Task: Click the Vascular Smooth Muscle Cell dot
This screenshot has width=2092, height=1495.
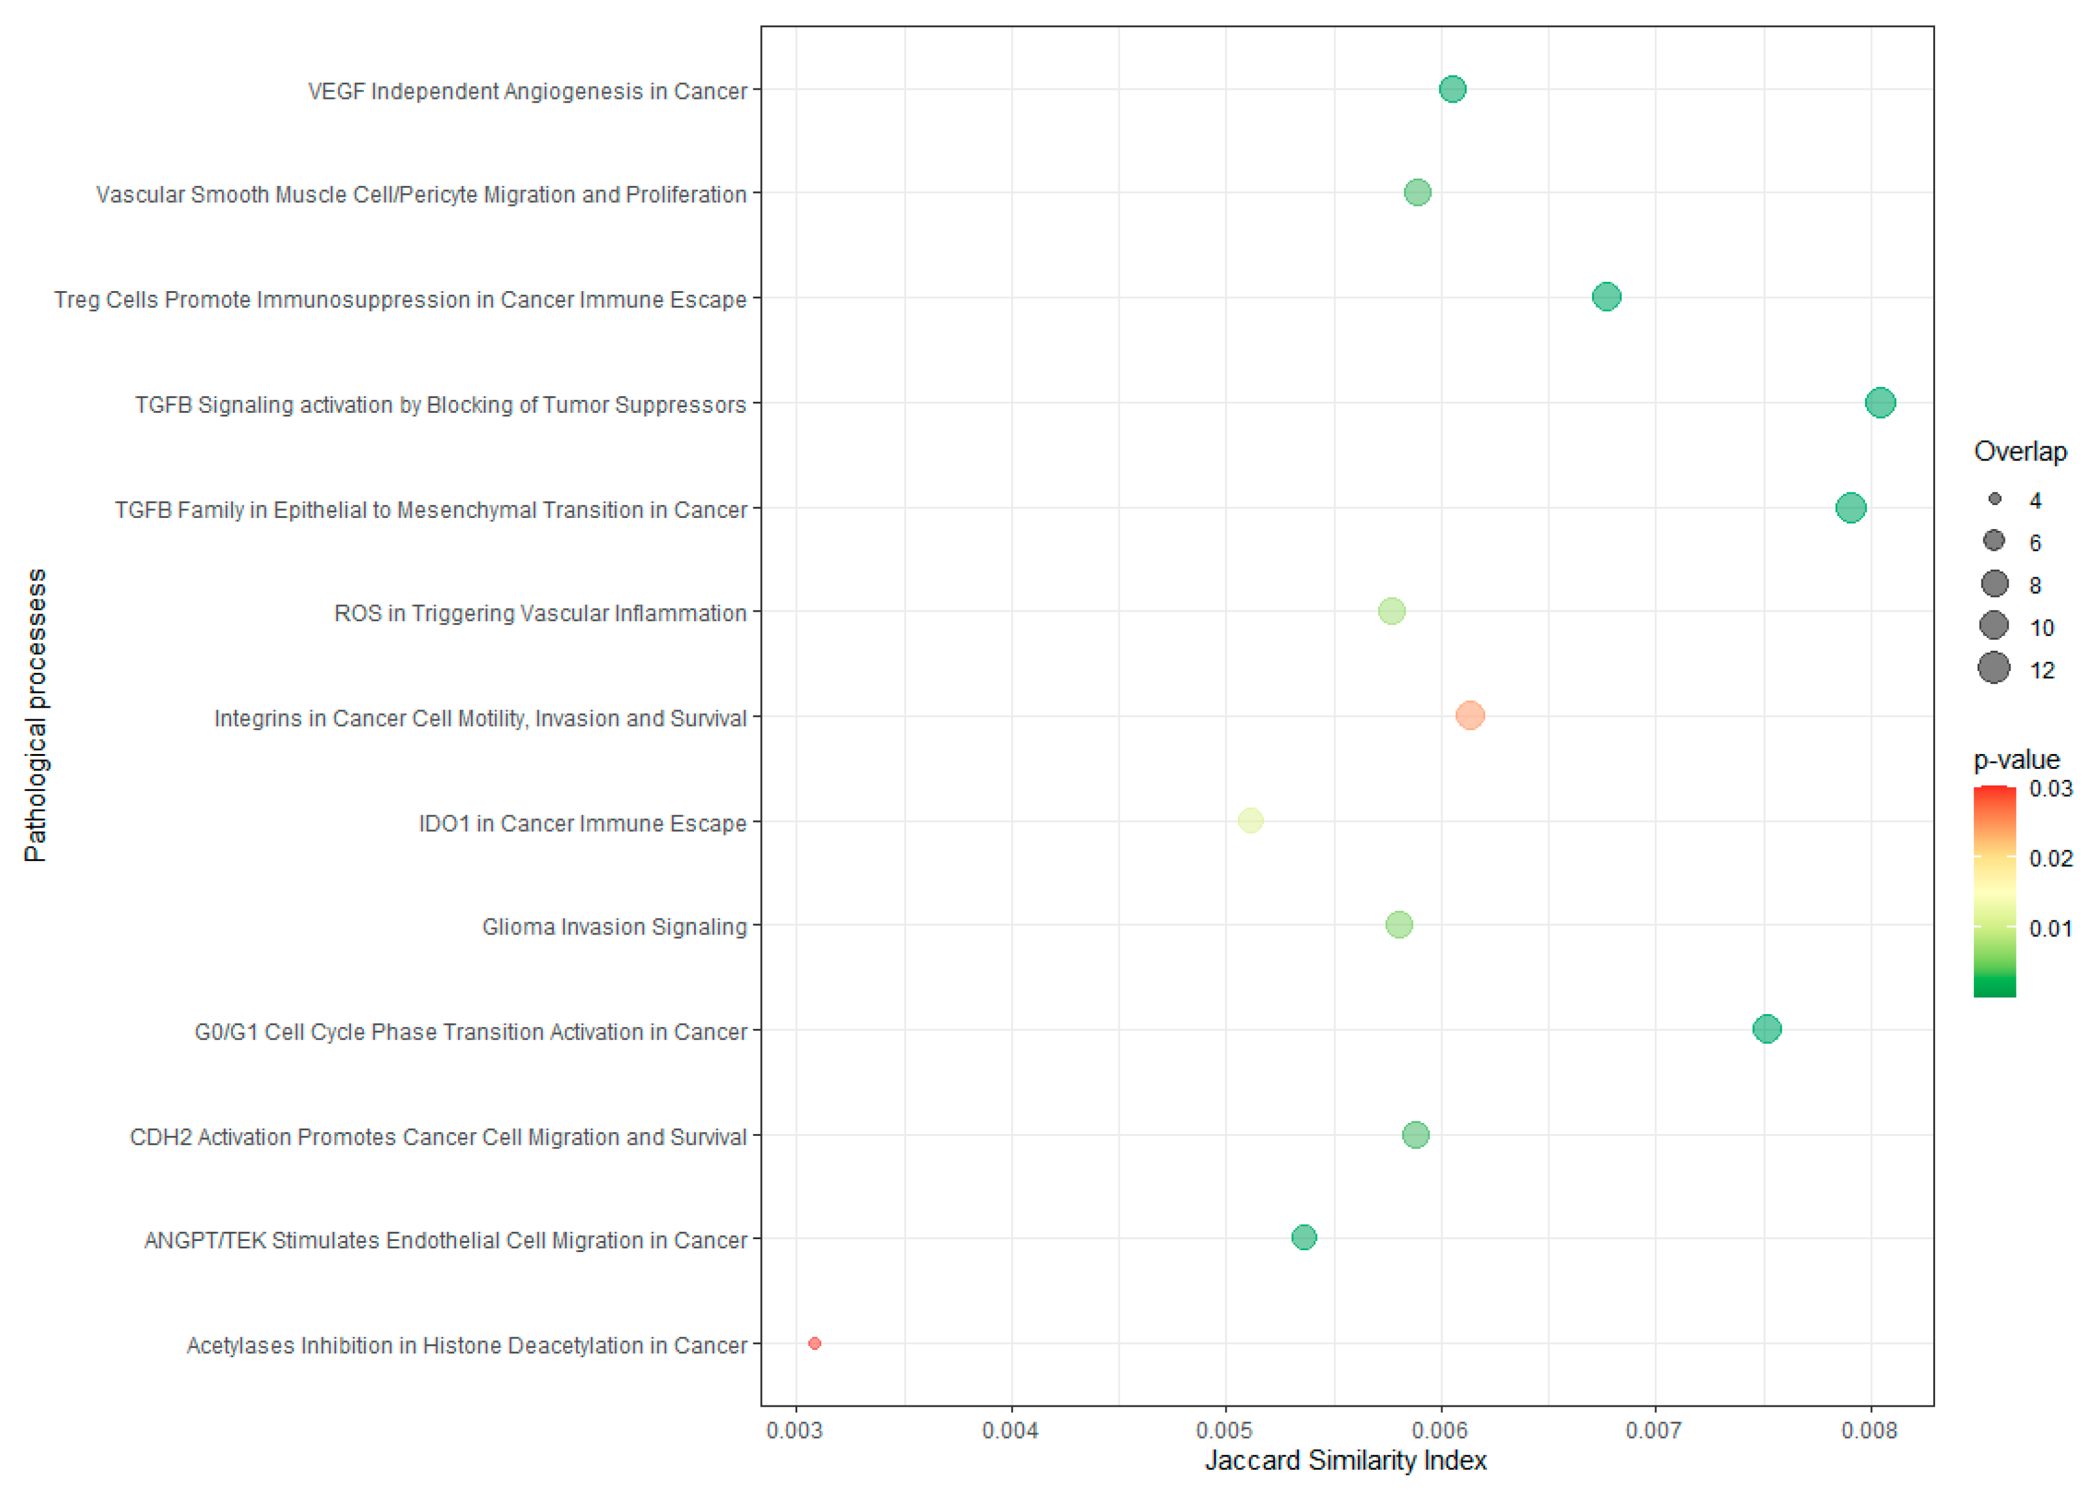Action: tap(1417, 192)
